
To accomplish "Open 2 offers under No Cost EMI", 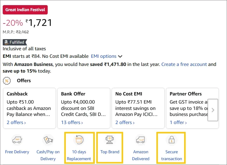I will pyautogui.click(x=125, y=123).
